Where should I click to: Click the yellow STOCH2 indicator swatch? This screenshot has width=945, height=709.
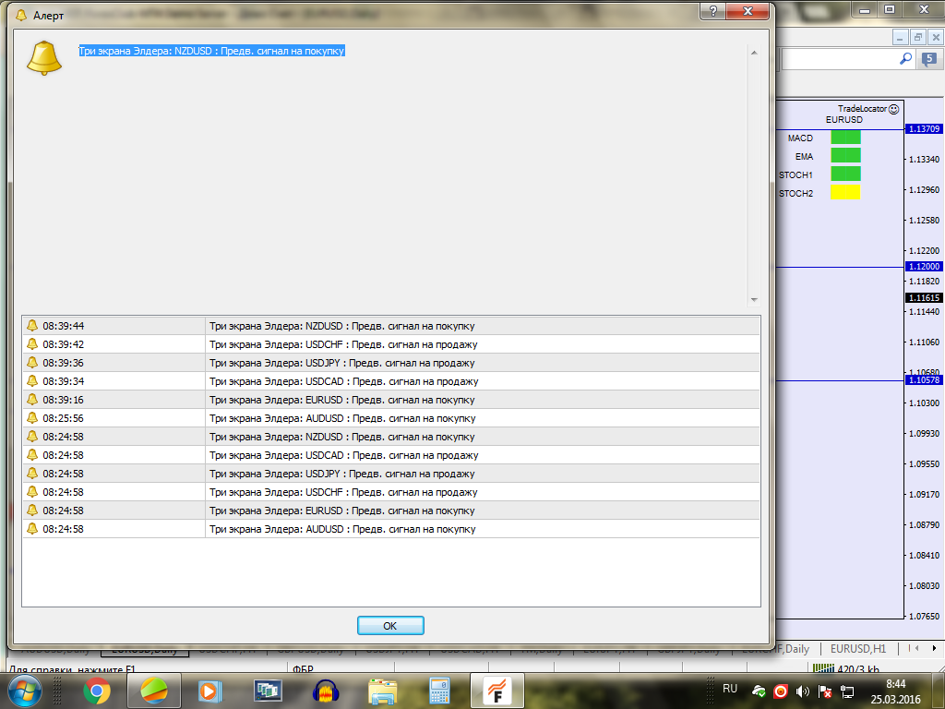tap(845, 192)
